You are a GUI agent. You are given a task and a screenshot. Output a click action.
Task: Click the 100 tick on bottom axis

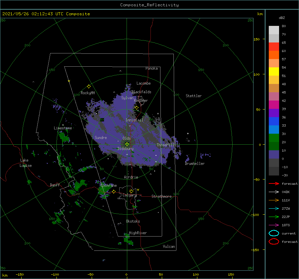tap(196, 274)
